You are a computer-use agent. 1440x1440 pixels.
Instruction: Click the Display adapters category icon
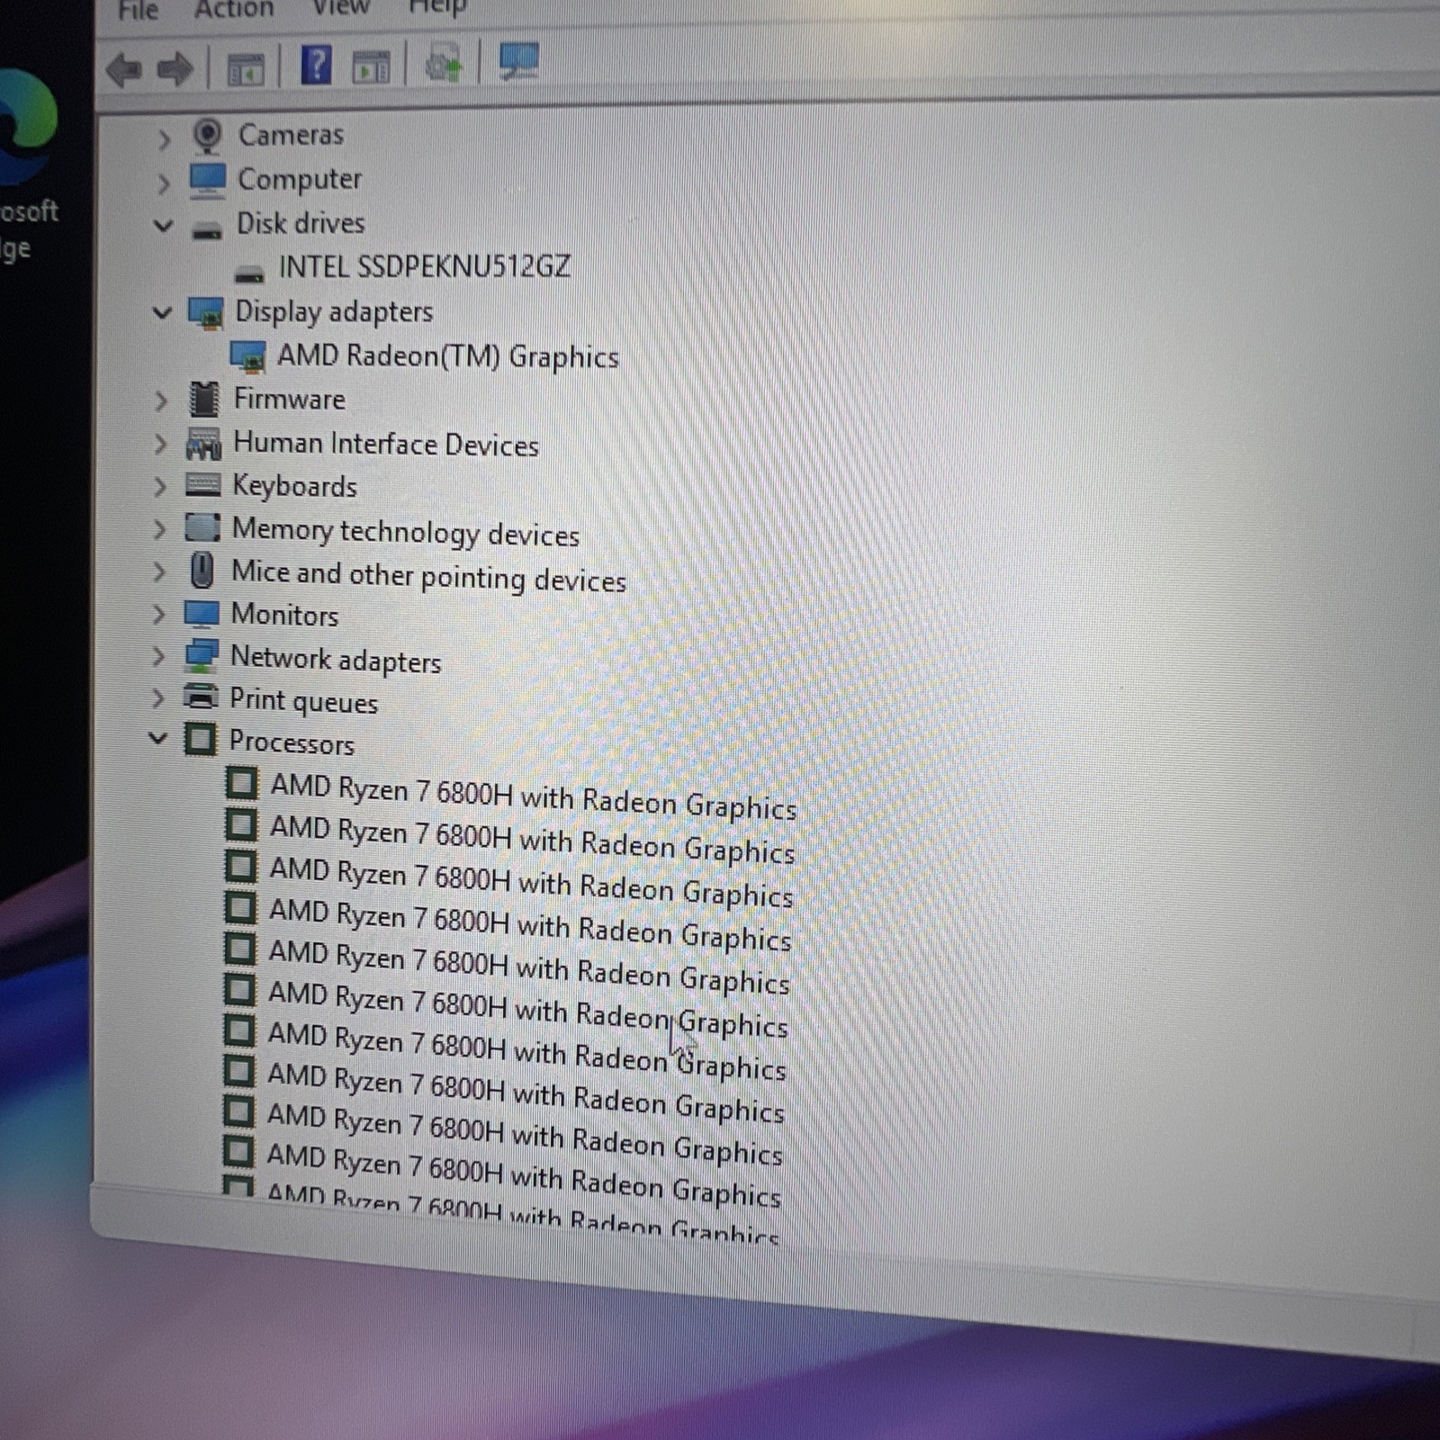(205, 312)
